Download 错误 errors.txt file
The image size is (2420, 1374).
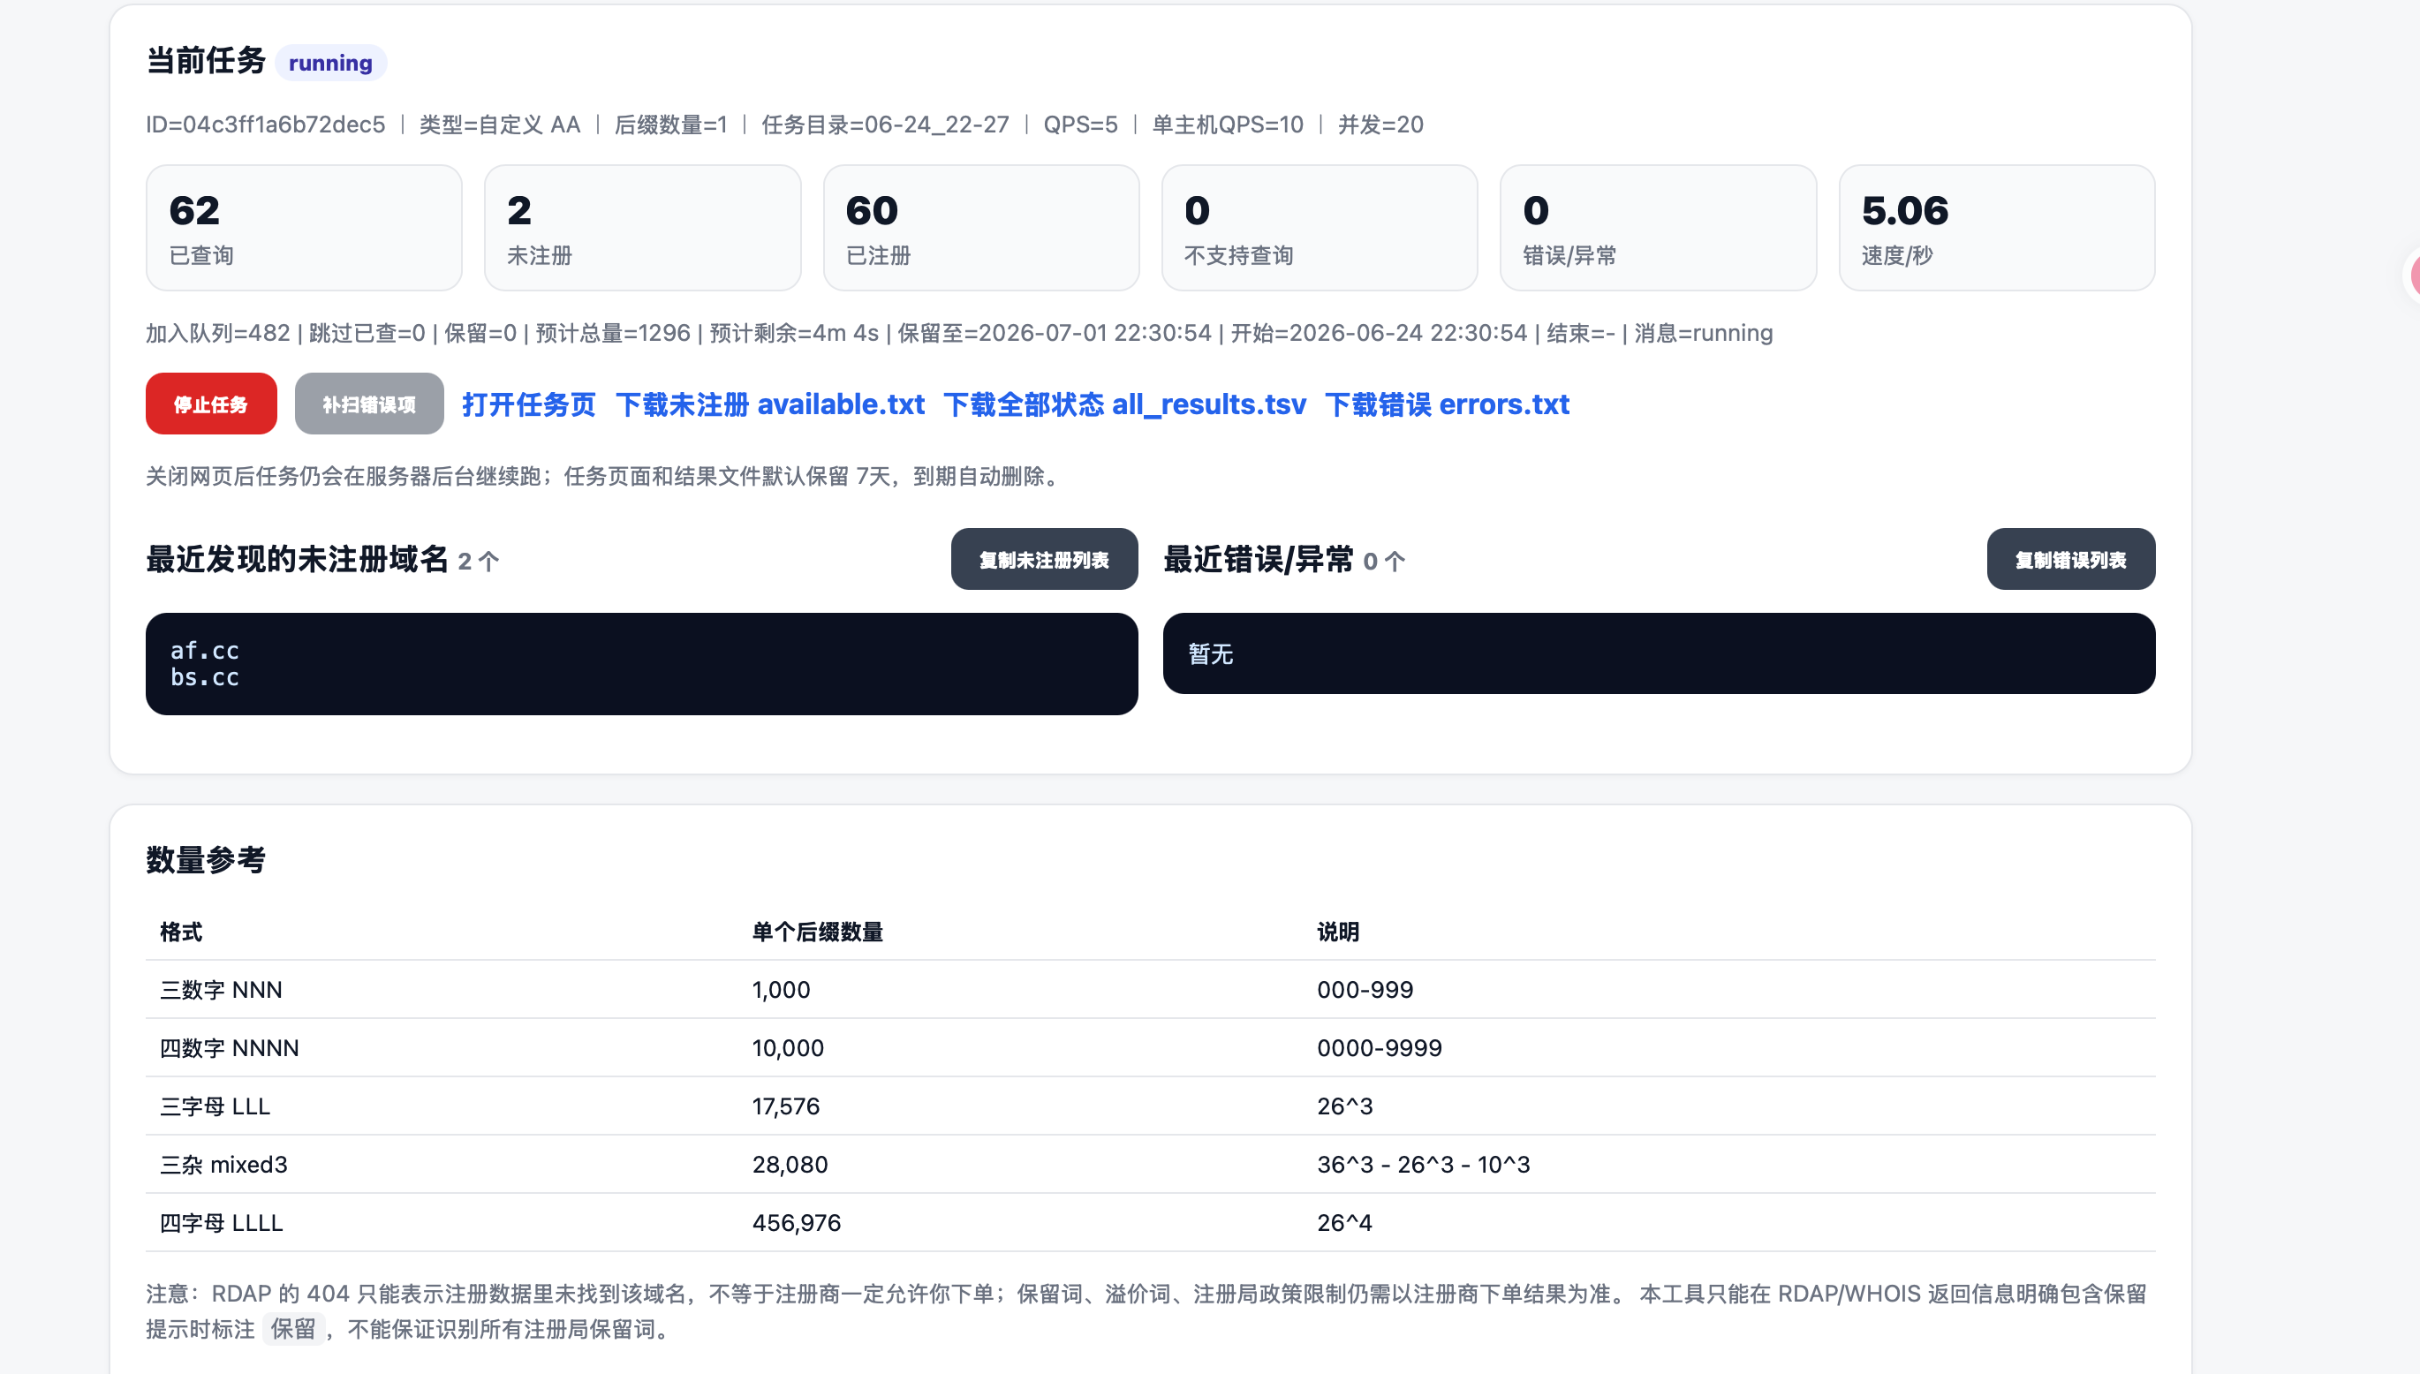[x=1447, y=404]
